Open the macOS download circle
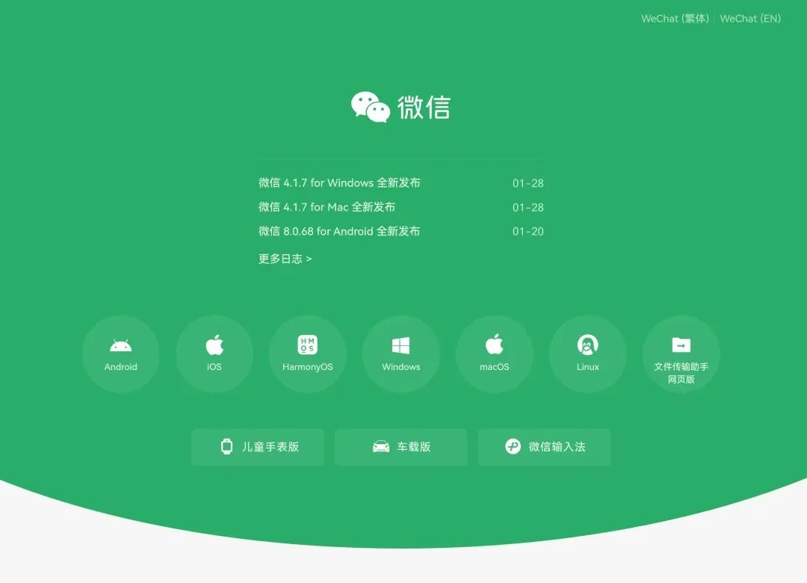 (495, 354)
